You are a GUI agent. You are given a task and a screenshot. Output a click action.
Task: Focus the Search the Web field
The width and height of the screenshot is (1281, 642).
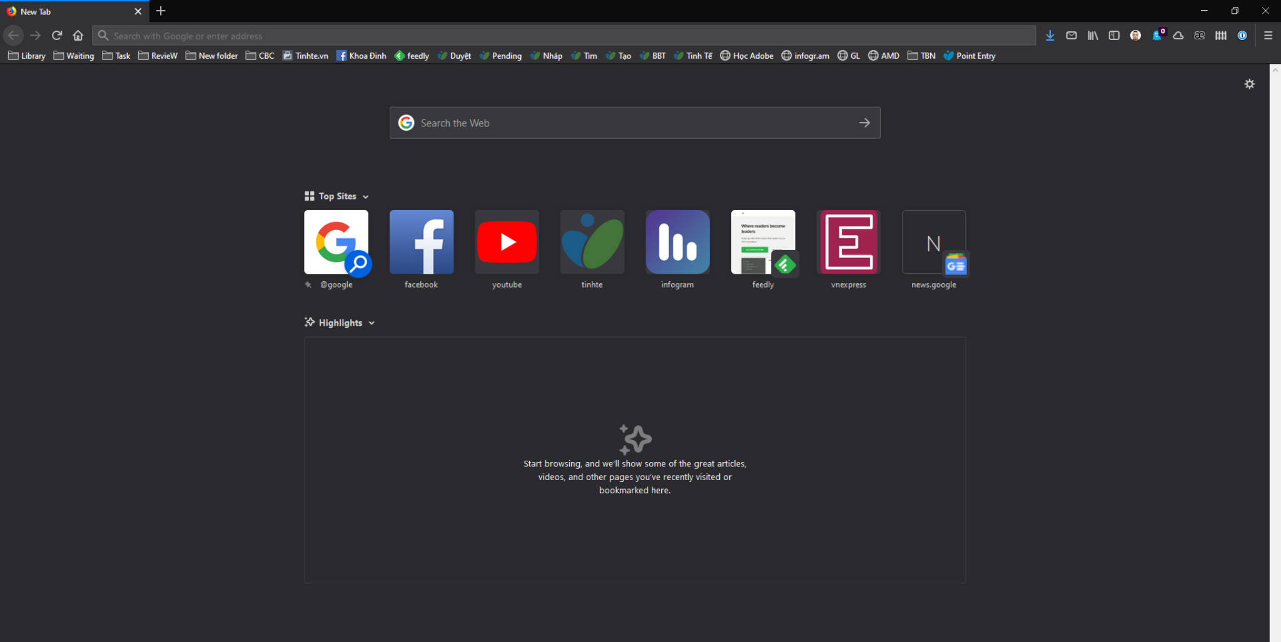point(635,123)
